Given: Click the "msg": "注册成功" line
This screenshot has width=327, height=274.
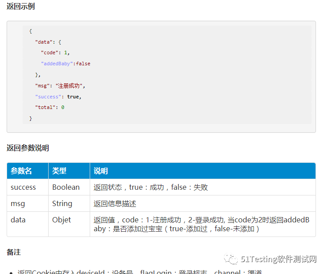Looking at the screenshot, I should click(x=60, y=86).
